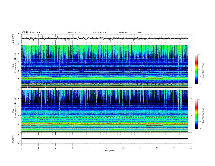Click the ch.1 spectrogram color bar
Image resolution: width=215 pixels, height=166 pixels.
coord(196,69)
